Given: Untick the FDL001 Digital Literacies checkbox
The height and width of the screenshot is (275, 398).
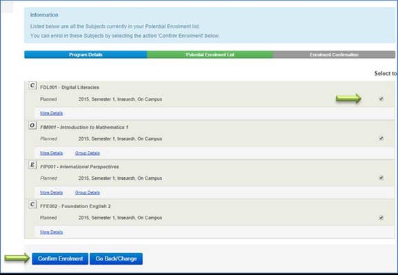Looking at the screenshot, I should click(381, 99).
